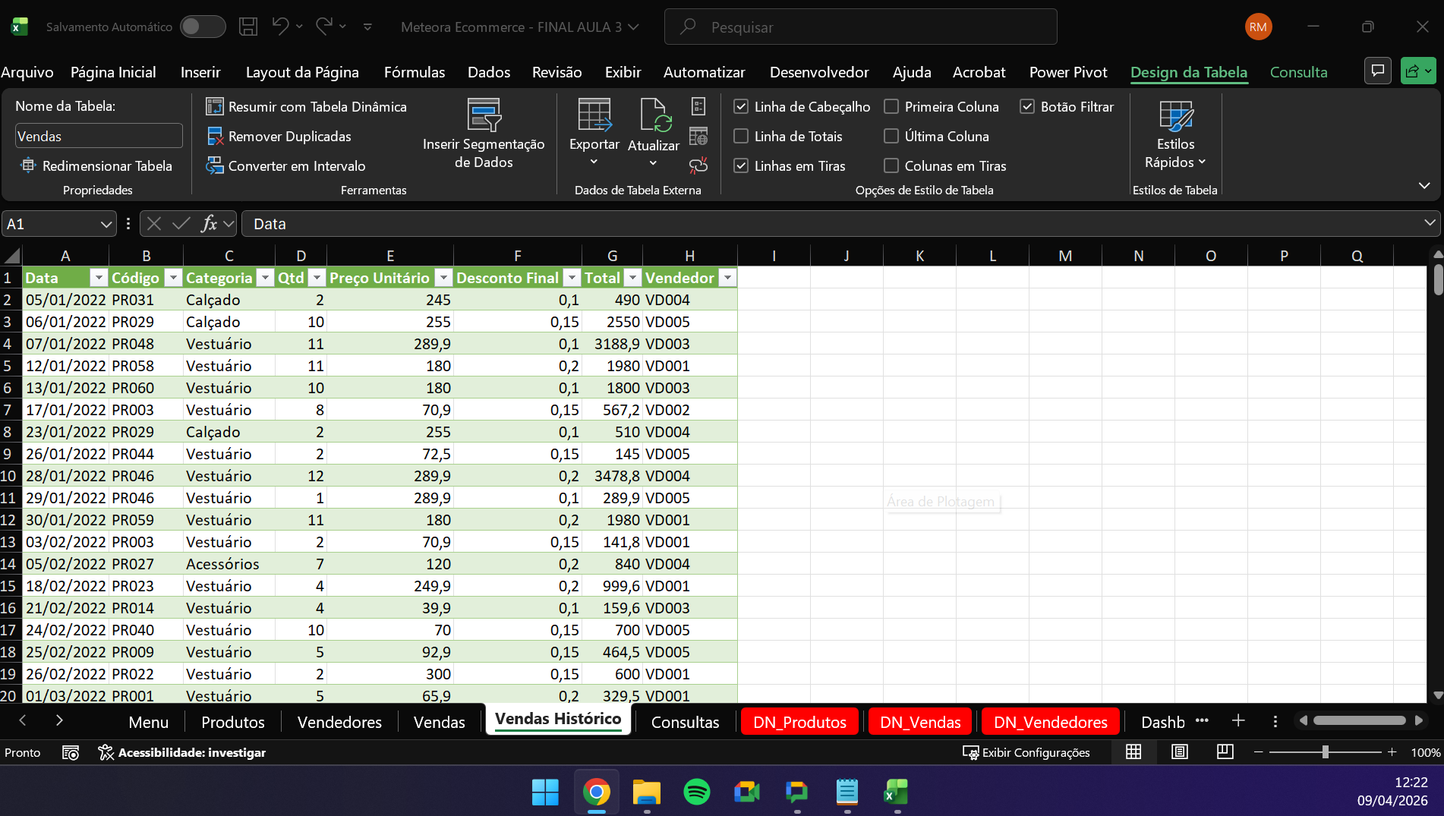Click the Atualizar refresh icon
Viewport: 1444px width, 816px height.
[653, 115]
